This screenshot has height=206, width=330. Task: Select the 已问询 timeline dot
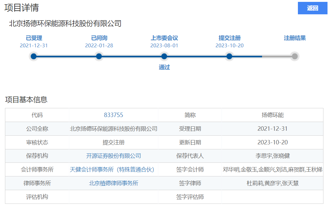99,56
